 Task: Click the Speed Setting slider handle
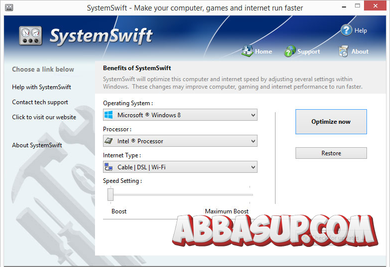point(110,194)
